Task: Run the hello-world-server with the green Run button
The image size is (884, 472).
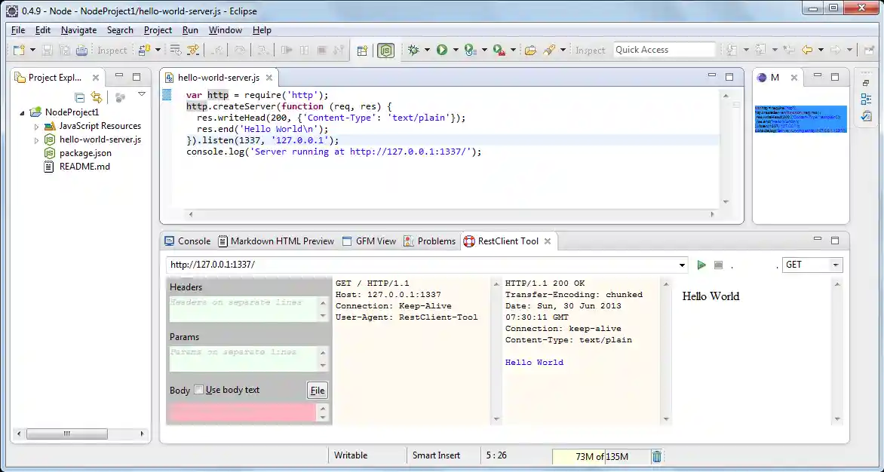Action: (444, 49)
